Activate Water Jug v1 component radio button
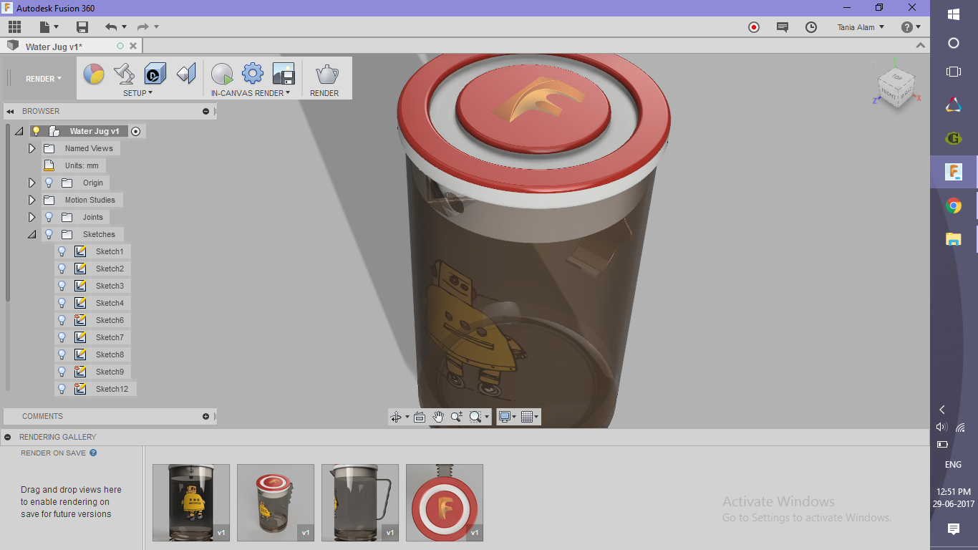The height and width of the screenshot is (550, 978). click(136, 131)
